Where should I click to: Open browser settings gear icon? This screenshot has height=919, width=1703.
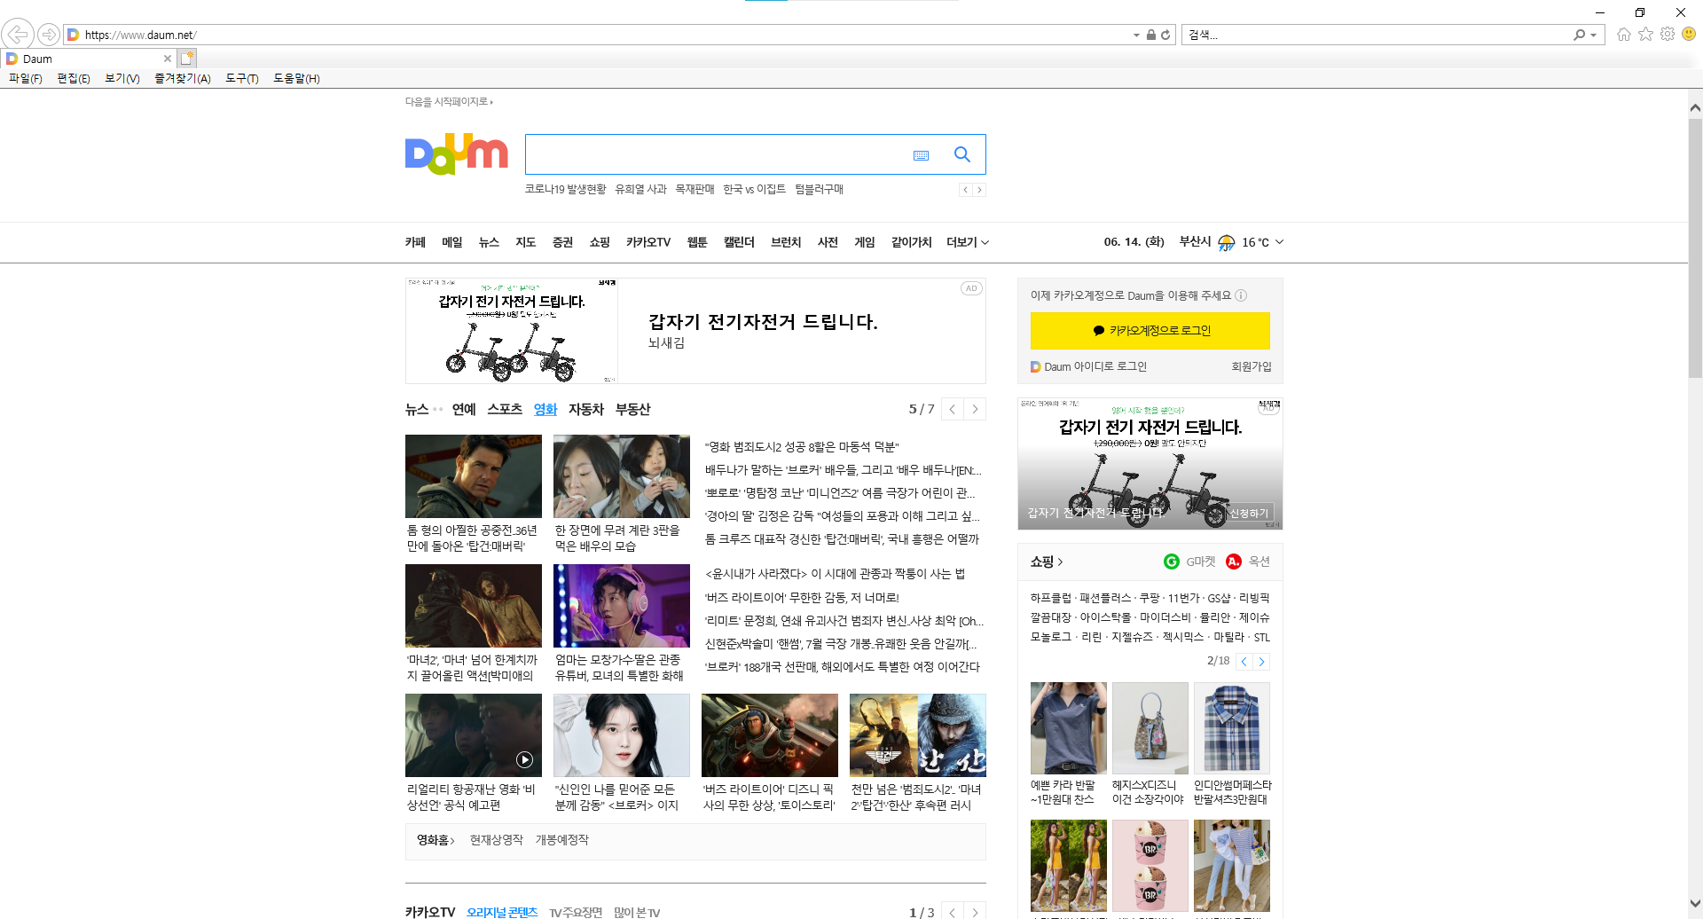(x=1668, y=34)
